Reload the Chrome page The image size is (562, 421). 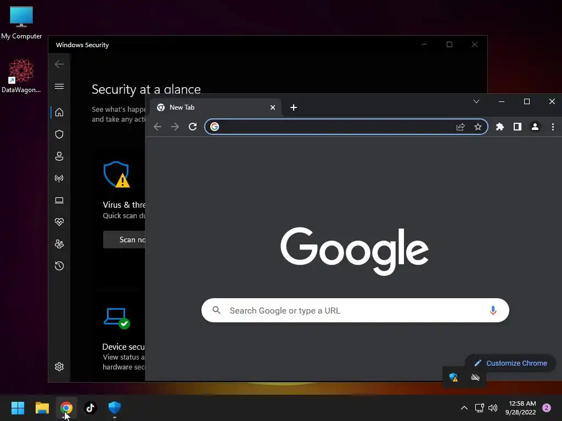point(193,127)
